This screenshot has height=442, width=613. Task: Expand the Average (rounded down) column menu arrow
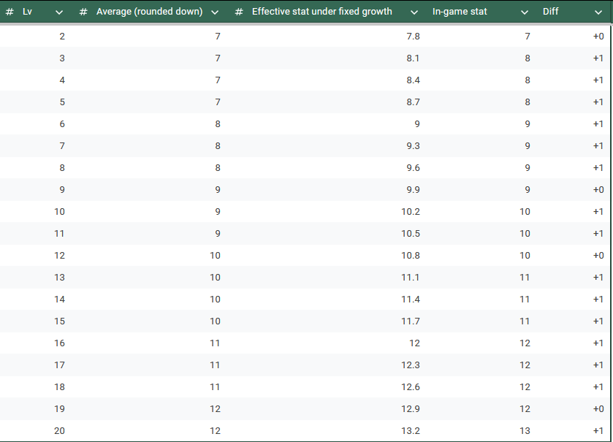(215, 12)
